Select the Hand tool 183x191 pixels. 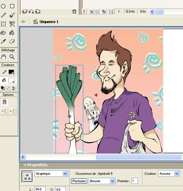[3, 57]
